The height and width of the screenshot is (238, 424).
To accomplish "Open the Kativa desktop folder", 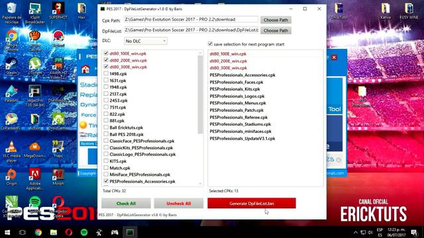I will (x=386, y=11).
